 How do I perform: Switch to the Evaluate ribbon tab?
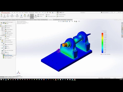coord(13,20)
